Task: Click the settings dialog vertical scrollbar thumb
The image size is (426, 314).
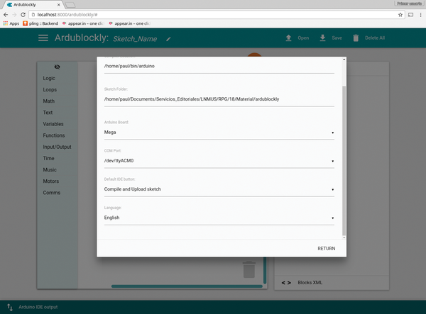Action: (x=344, y=160)
